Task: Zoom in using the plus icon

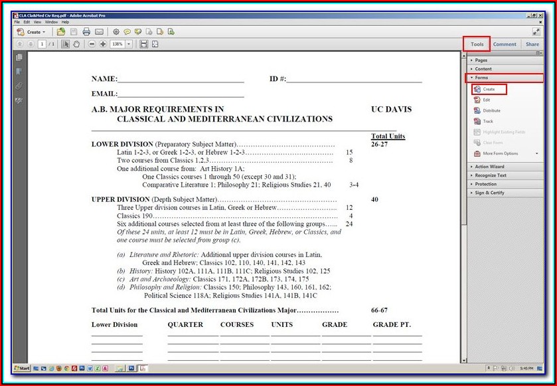Action: click(x=104, y=44)
